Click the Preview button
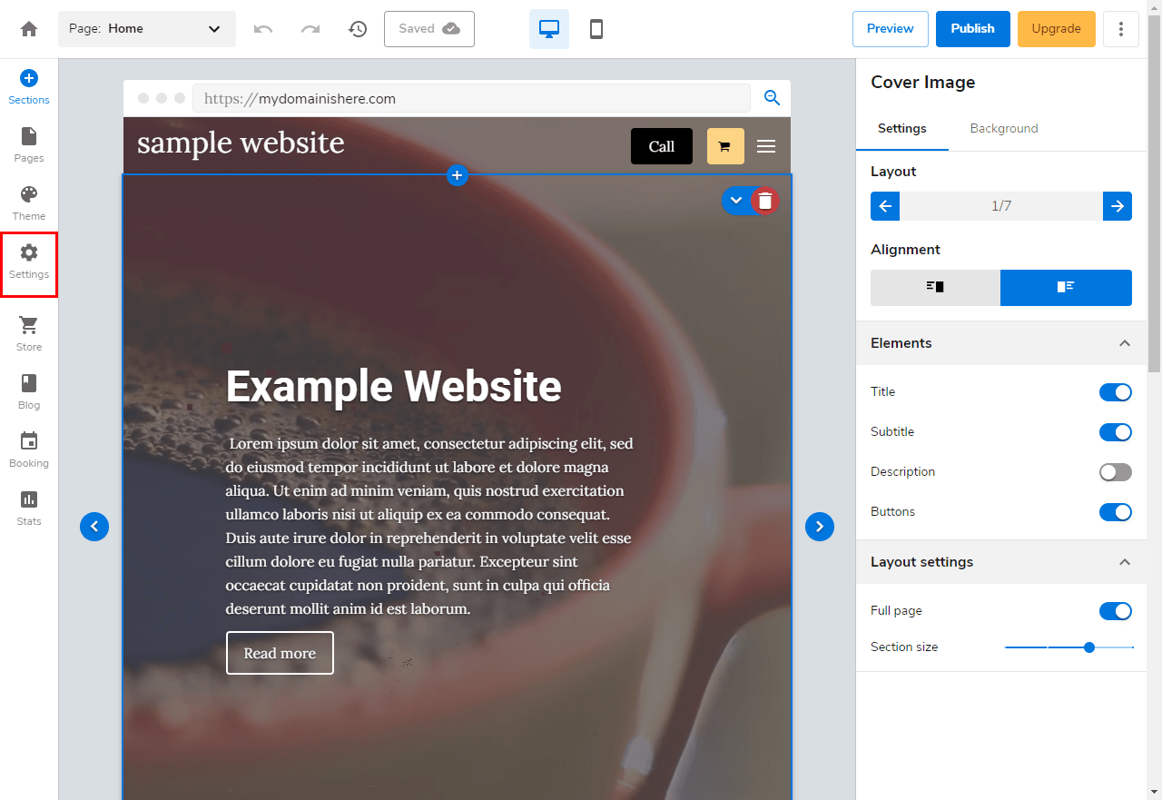1162x800 pixels. tap(891, 29)
